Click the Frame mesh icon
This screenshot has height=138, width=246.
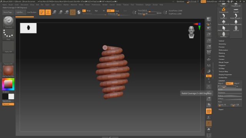(209, 86)
